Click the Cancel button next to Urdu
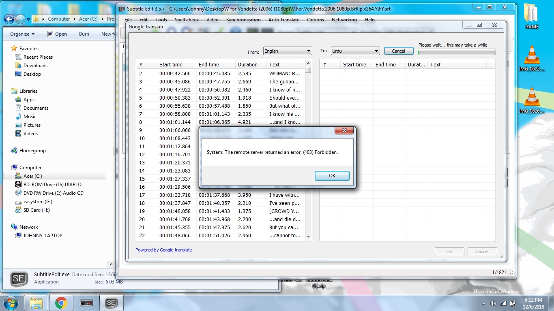Image resolution: width=554 pixels, height=311 pixels. click(398, 51)
